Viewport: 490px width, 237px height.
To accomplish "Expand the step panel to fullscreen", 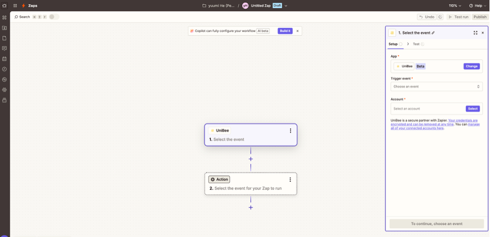I will (475, 33).
